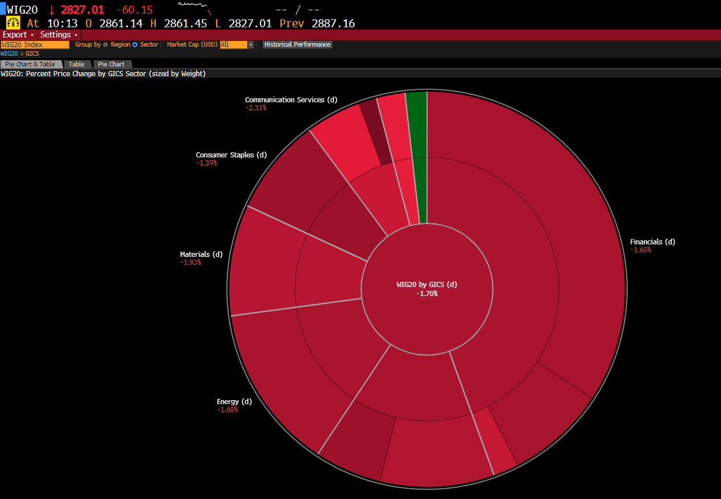Open the Settings dropdown menu
This screenshot has height=499, width=721.
[x=59, y=35]
